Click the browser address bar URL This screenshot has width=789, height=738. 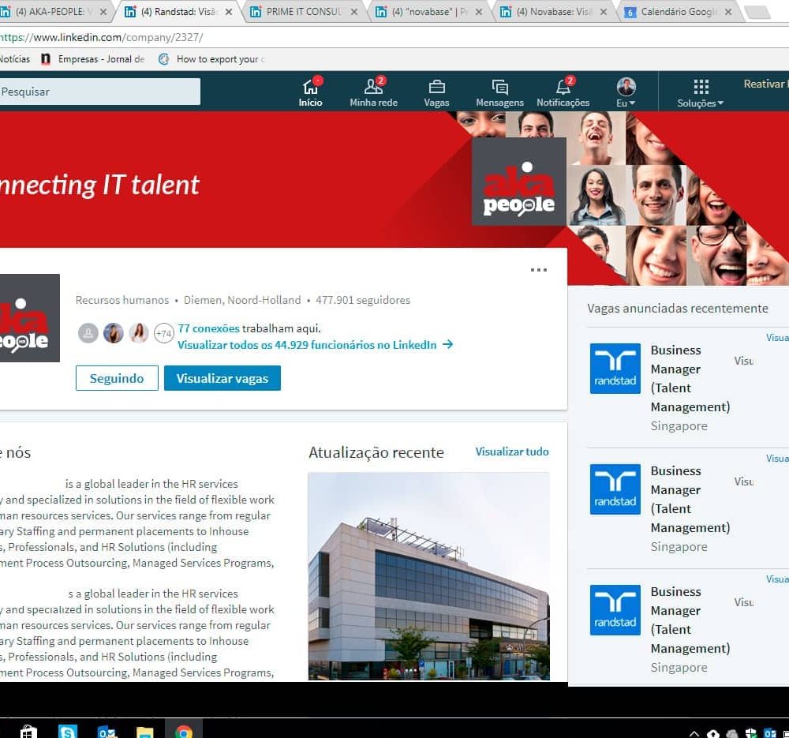click(101, 37)
